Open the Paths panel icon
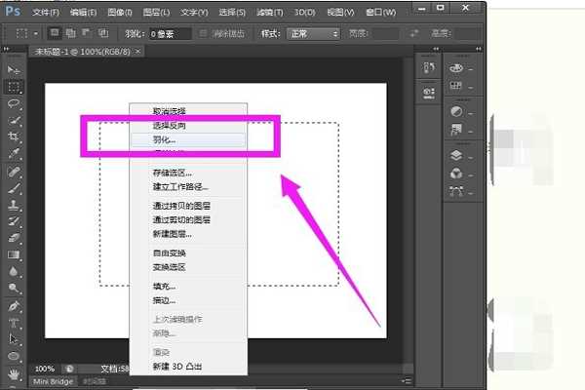 pyautogui.click(x=456, y=191)
